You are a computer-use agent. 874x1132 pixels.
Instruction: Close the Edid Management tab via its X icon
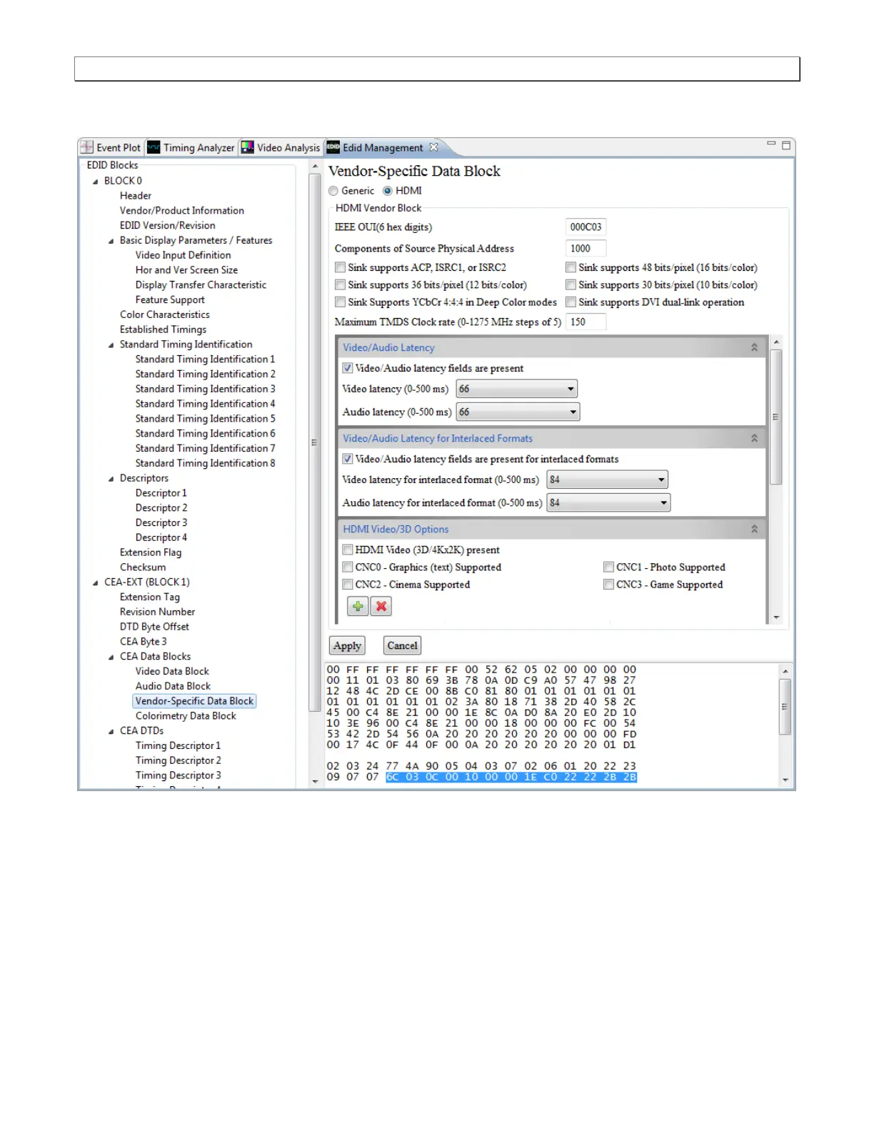(433, 147)
